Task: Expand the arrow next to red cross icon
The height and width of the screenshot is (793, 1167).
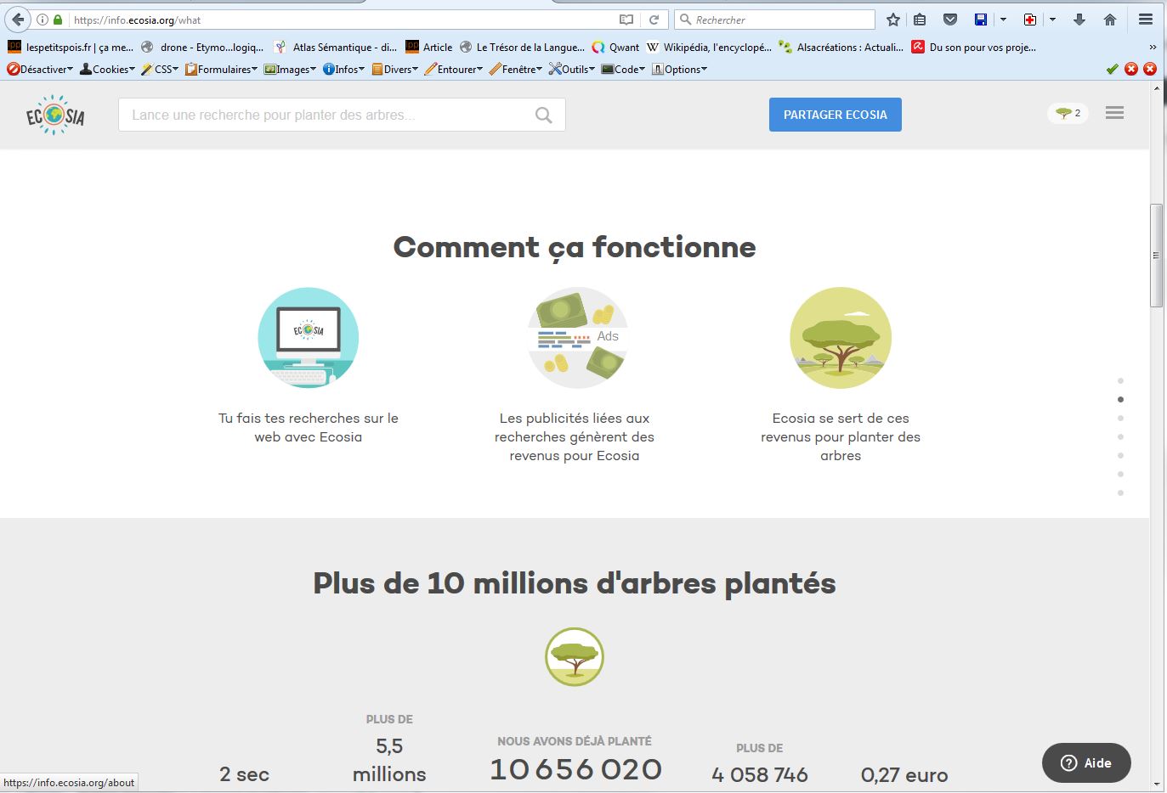Action: 1052,20
